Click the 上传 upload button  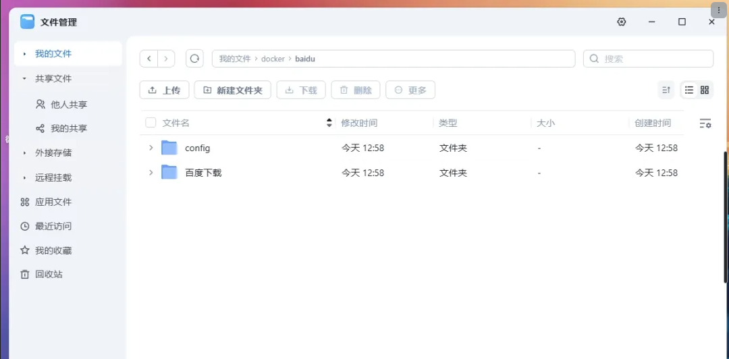(164, 90)
